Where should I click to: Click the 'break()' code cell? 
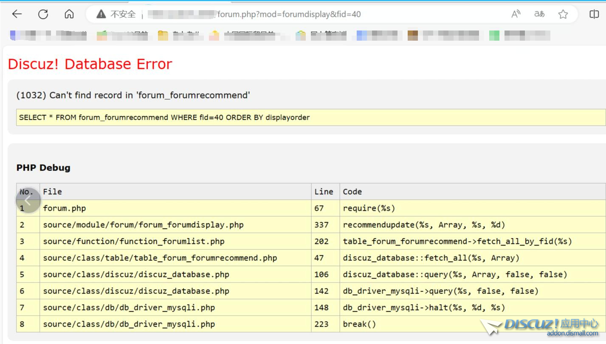(x=473, y=324)
